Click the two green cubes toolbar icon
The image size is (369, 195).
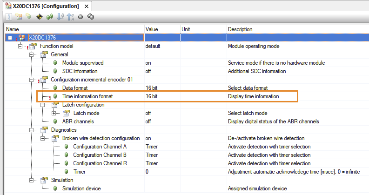tap(50, 17)
